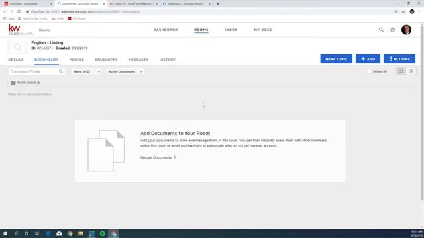Click the page vertical scrollbar

(x=422, y=113)
